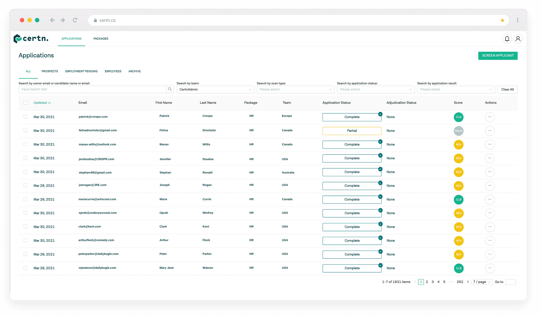Click the browser bookmark star icon
Image resolution: width=541 pixels, height=316 pixels.
coord(502,20)
